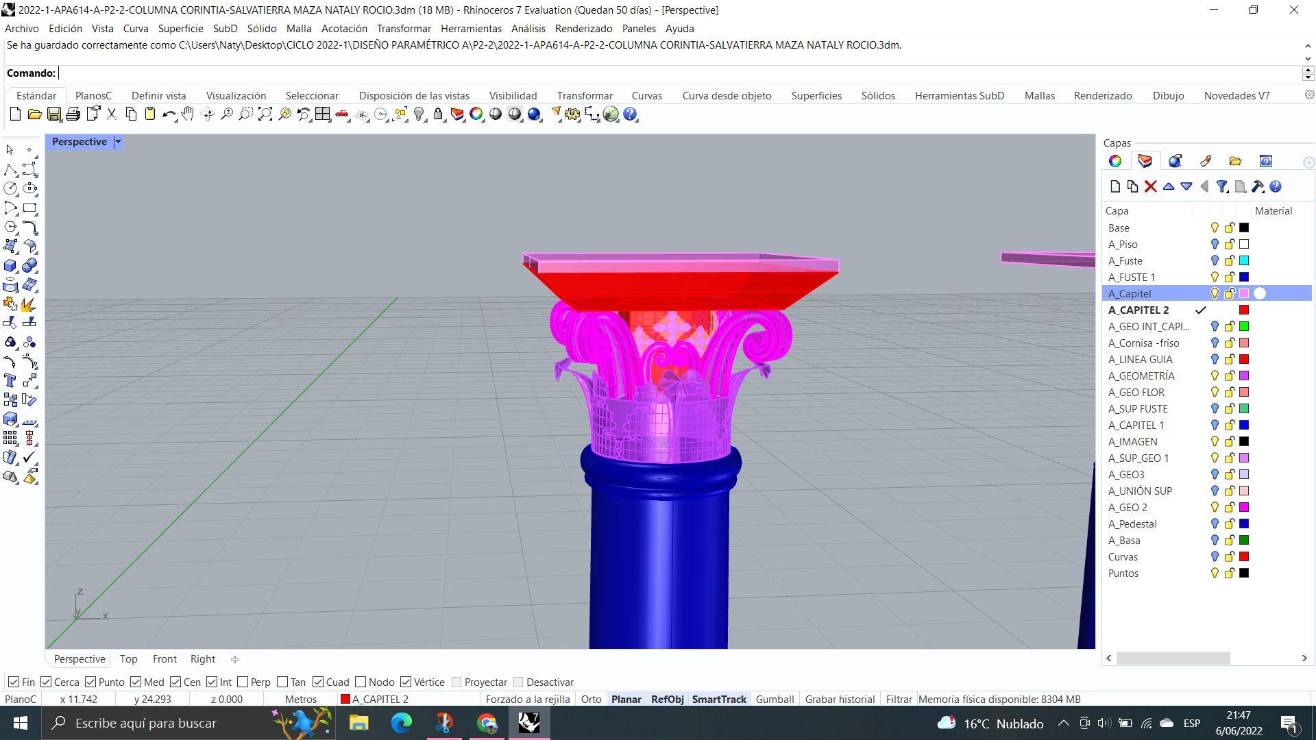
Task: Switch to the Front viewport tab
Action: (x=164, y=658)
